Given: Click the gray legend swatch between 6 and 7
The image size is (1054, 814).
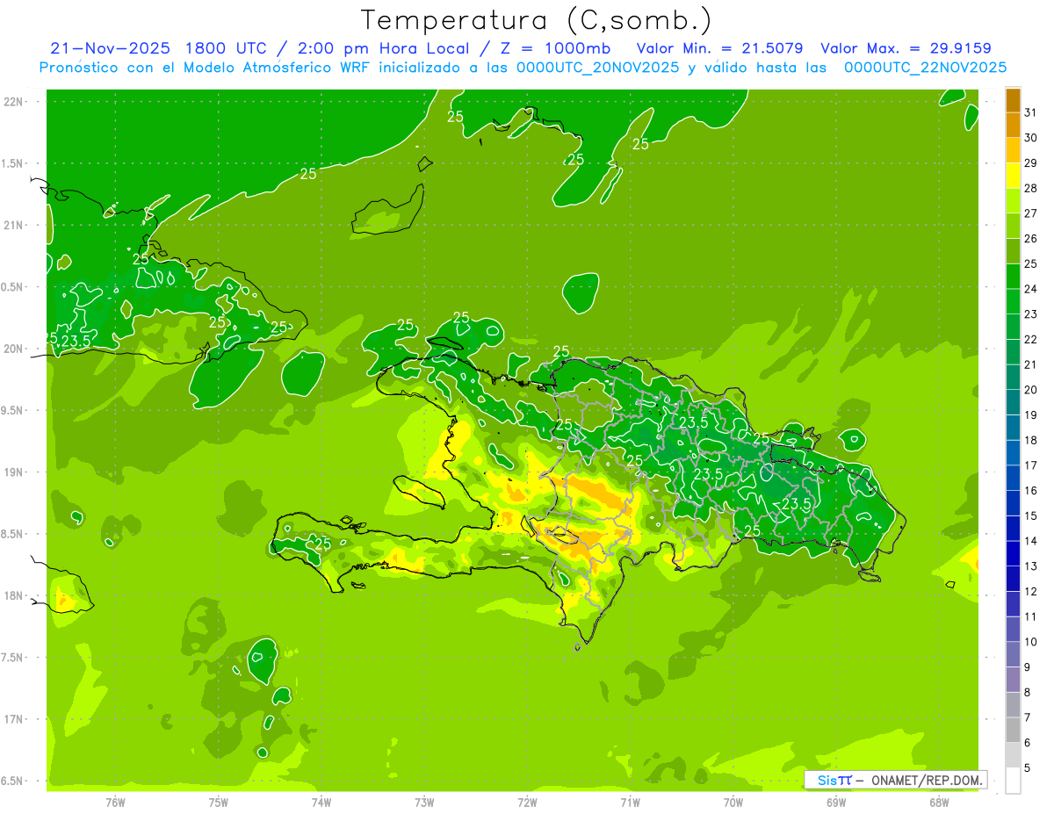Looking at the screenshot, I should click(1013, 730).
